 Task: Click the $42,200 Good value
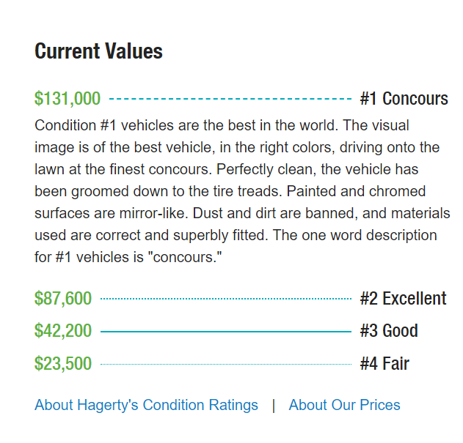(63, 331)
